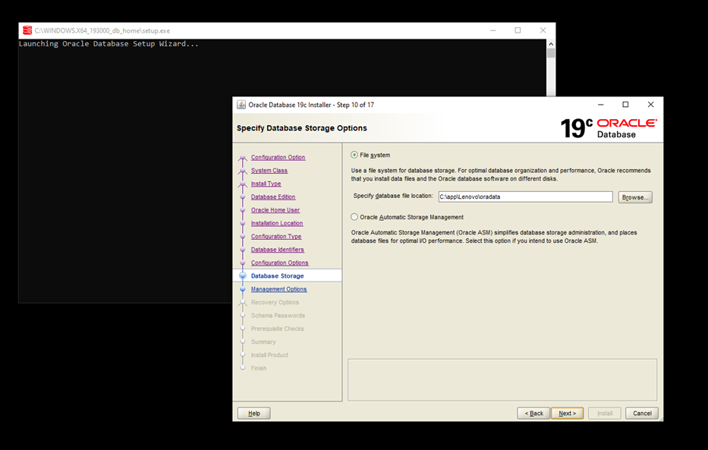Click the Configuration Option step marker icon
Screen dimensions: 708x450
[243, 158]
